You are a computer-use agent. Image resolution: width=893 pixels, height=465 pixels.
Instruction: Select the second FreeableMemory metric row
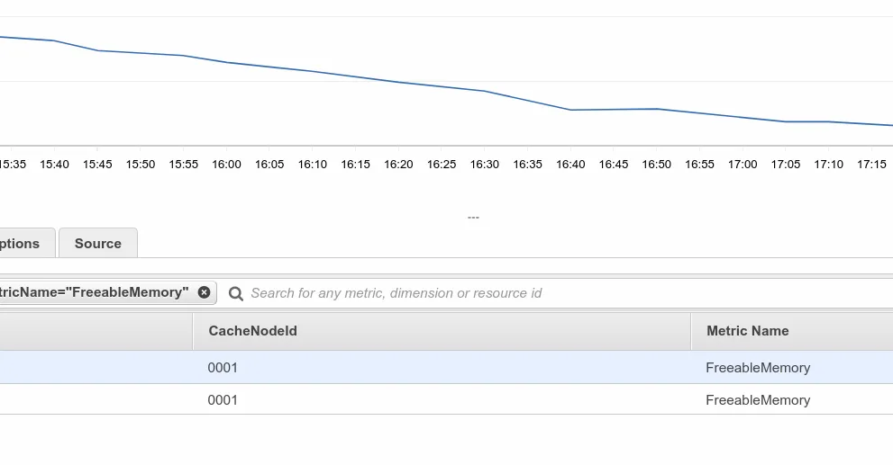click(x=447, y=399)
